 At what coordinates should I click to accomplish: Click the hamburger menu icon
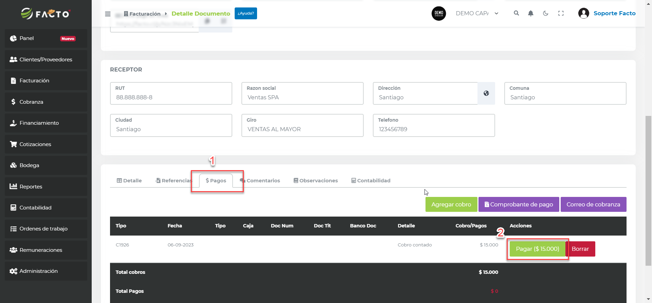point(108,14)
